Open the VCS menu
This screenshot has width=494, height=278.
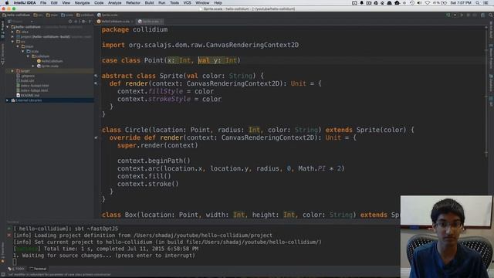tap(187, 3)
